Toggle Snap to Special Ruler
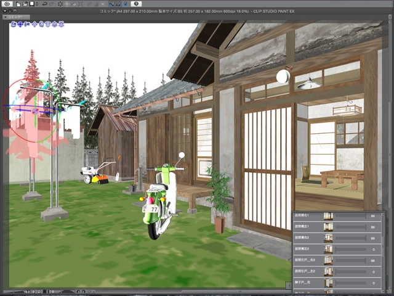The height and width of the screenshot is (296, 394). (118, 4)
